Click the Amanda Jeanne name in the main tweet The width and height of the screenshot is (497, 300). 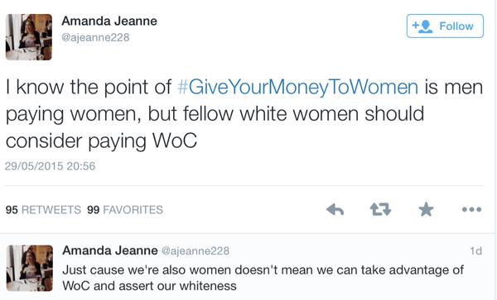tap(109, 21)
